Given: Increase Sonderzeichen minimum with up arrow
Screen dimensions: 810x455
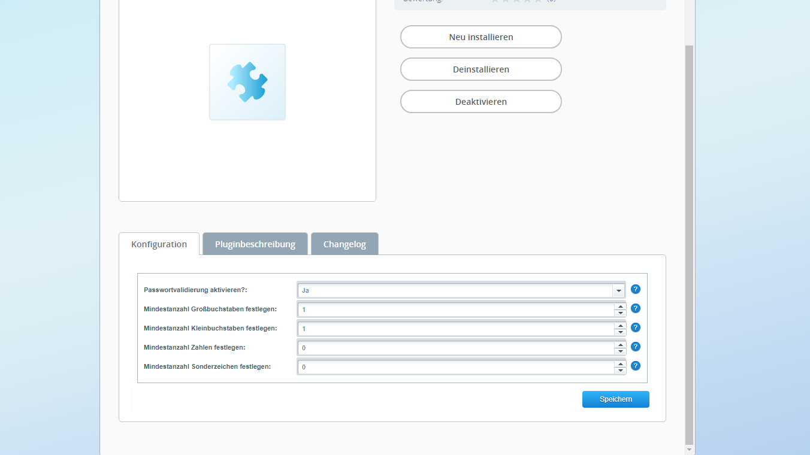Looking at the screenshot, I should [620, 364].
